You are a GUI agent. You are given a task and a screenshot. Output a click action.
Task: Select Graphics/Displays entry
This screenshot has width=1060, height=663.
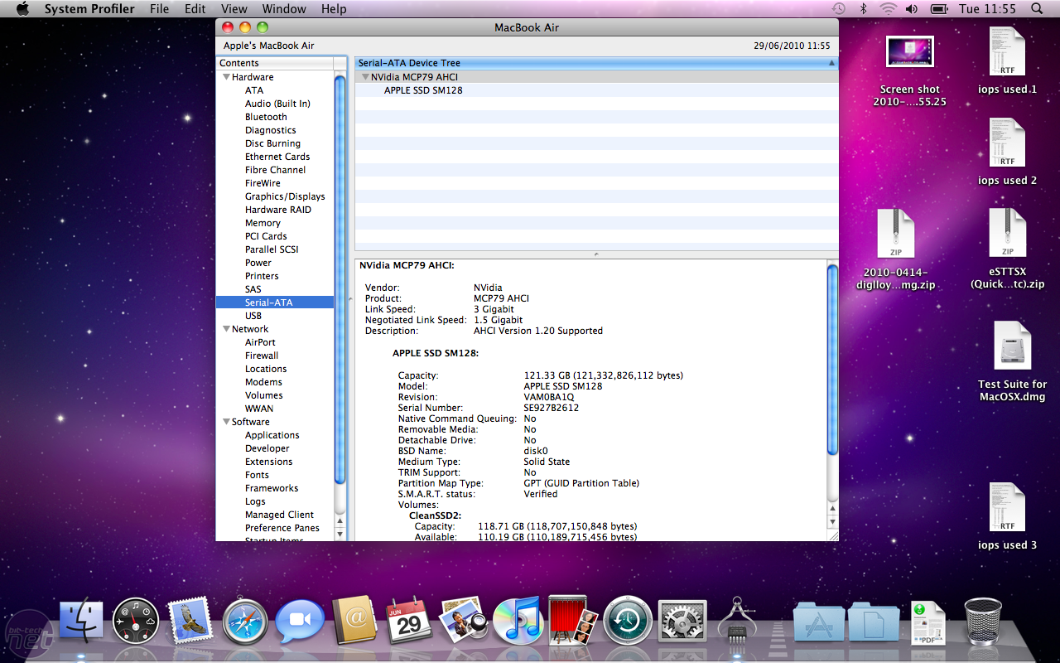click(x=285, y=196)
